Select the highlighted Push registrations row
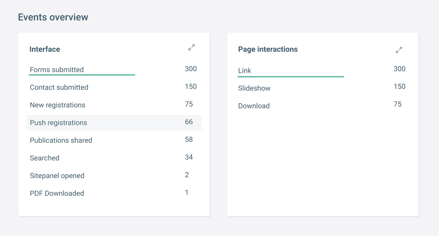The image size is (439, 236). (x=58, y=123)
